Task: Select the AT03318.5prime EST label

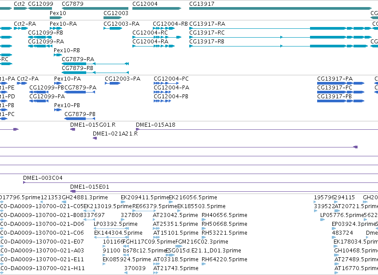Action: point(176,260)
